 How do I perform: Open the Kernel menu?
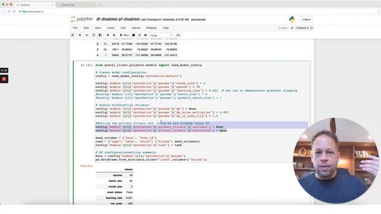click(x=136, y=28)
